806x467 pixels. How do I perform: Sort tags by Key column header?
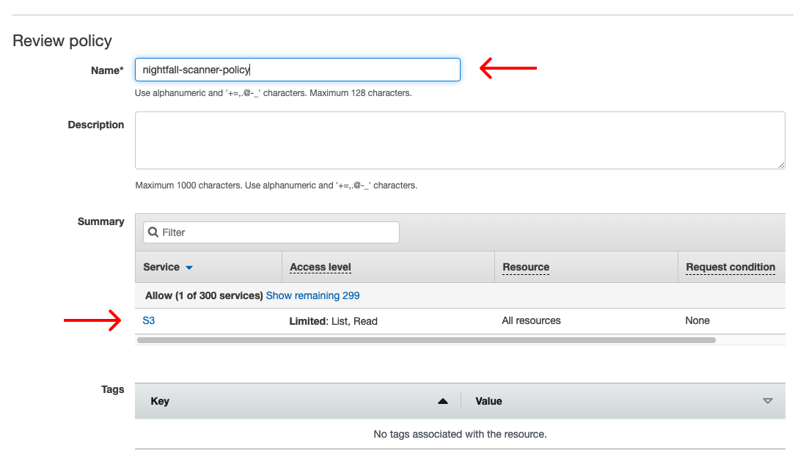(160, 401)
